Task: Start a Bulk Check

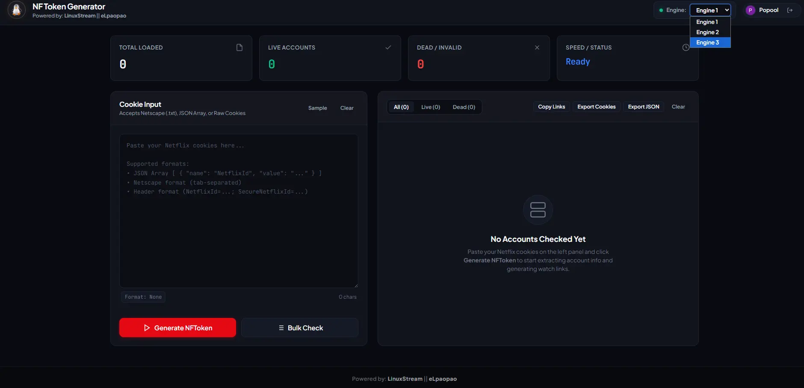Action: tap(300, 328)
